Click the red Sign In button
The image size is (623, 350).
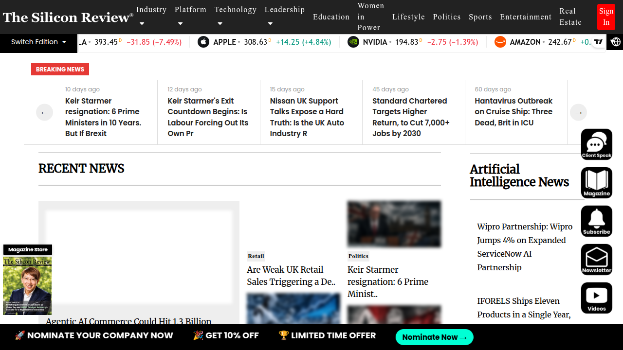606,17
